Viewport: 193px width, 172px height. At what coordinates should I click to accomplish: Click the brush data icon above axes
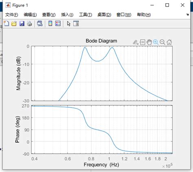coord(136,42)
